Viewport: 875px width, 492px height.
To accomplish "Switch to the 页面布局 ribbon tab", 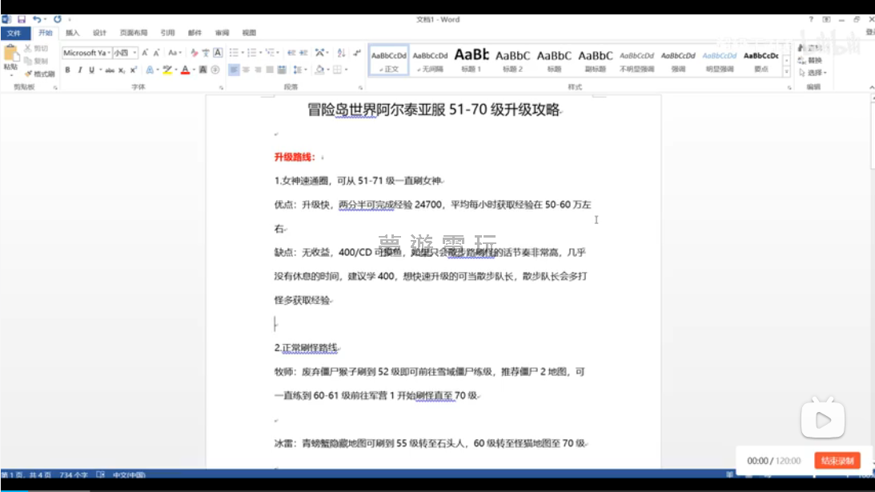I will coord(134,33).
